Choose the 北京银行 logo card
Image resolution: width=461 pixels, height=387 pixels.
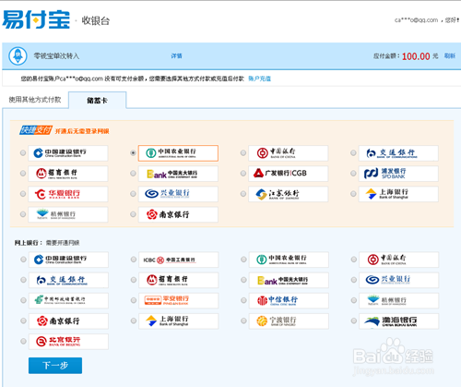click(x=68, y=342)
